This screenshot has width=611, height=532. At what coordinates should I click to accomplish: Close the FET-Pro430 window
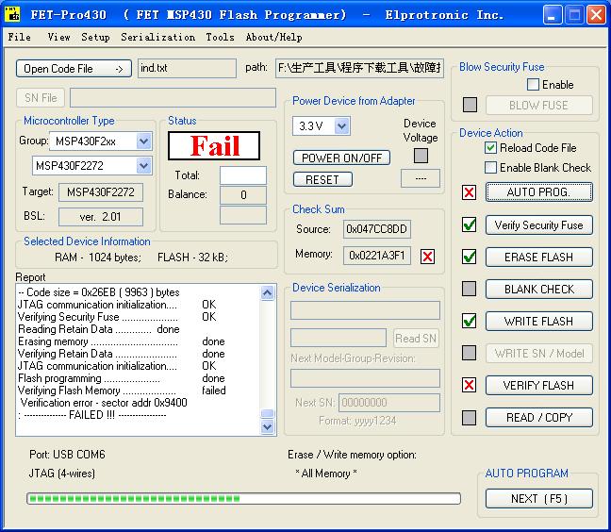click(596, 15)
